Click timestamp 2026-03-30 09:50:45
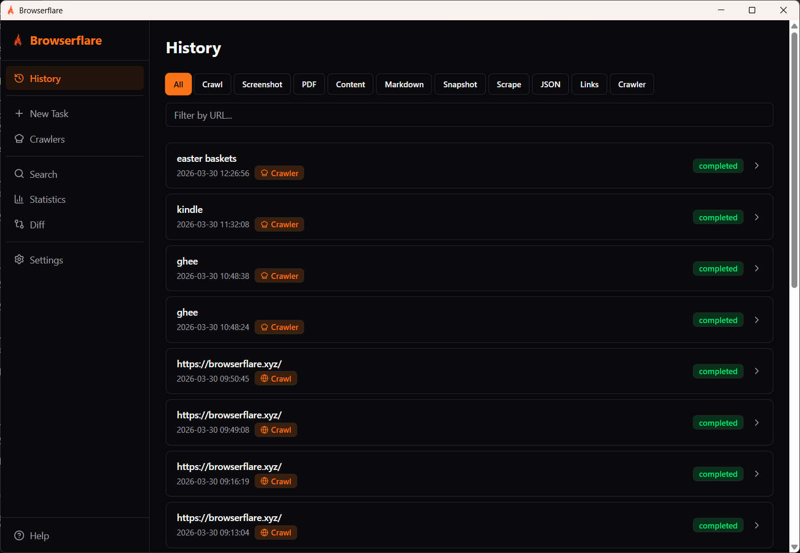This screenshot has height=553, width=800. 213,378
